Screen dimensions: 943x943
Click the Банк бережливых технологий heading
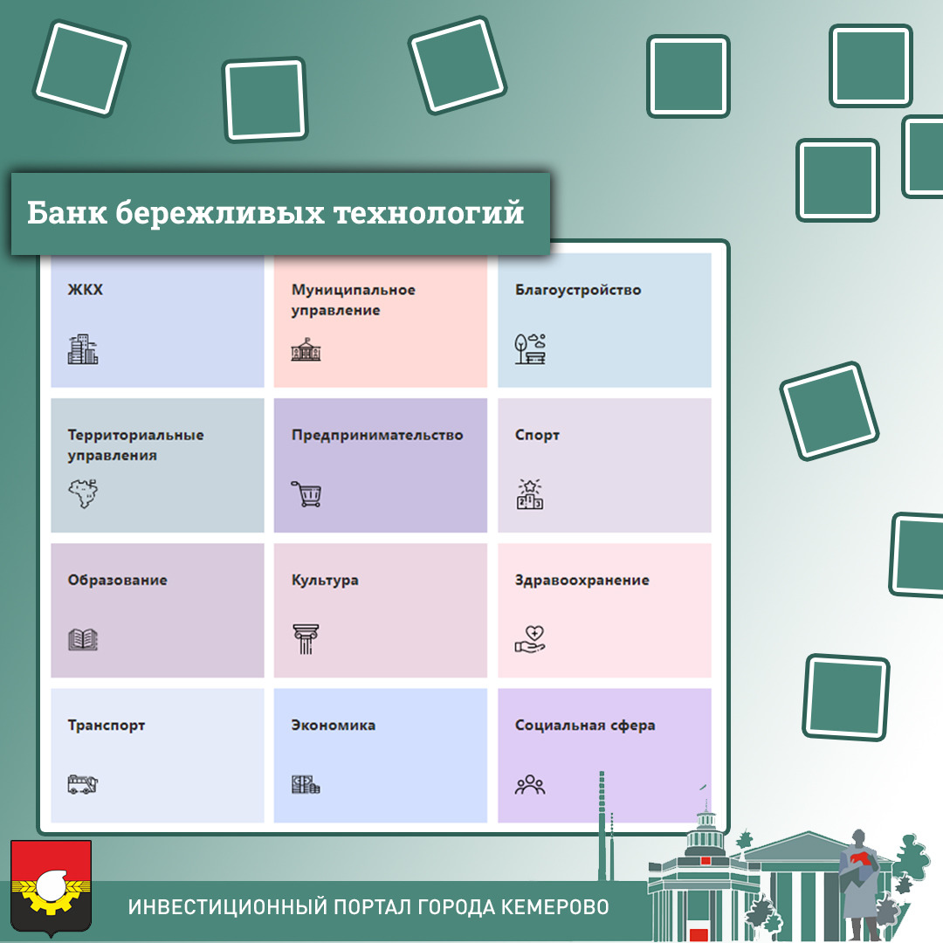coord(275,213)
